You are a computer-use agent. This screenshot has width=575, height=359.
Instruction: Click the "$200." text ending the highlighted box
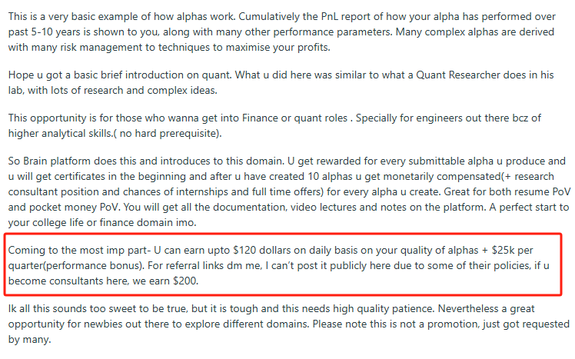point(185,281)
